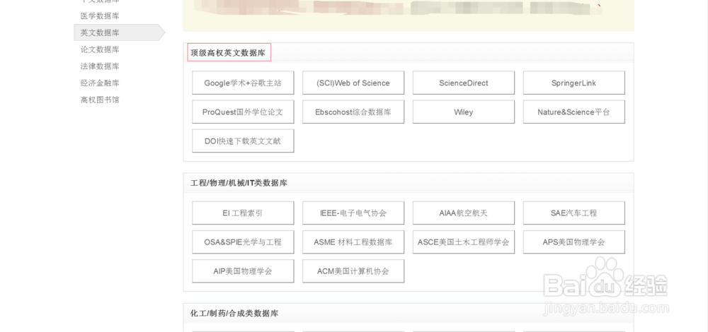Open the ScienceDirect database

[464, 83]
